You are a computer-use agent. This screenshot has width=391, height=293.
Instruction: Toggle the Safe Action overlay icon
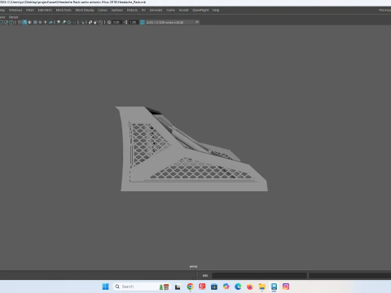pyautogui.click(x=7, y=22)
